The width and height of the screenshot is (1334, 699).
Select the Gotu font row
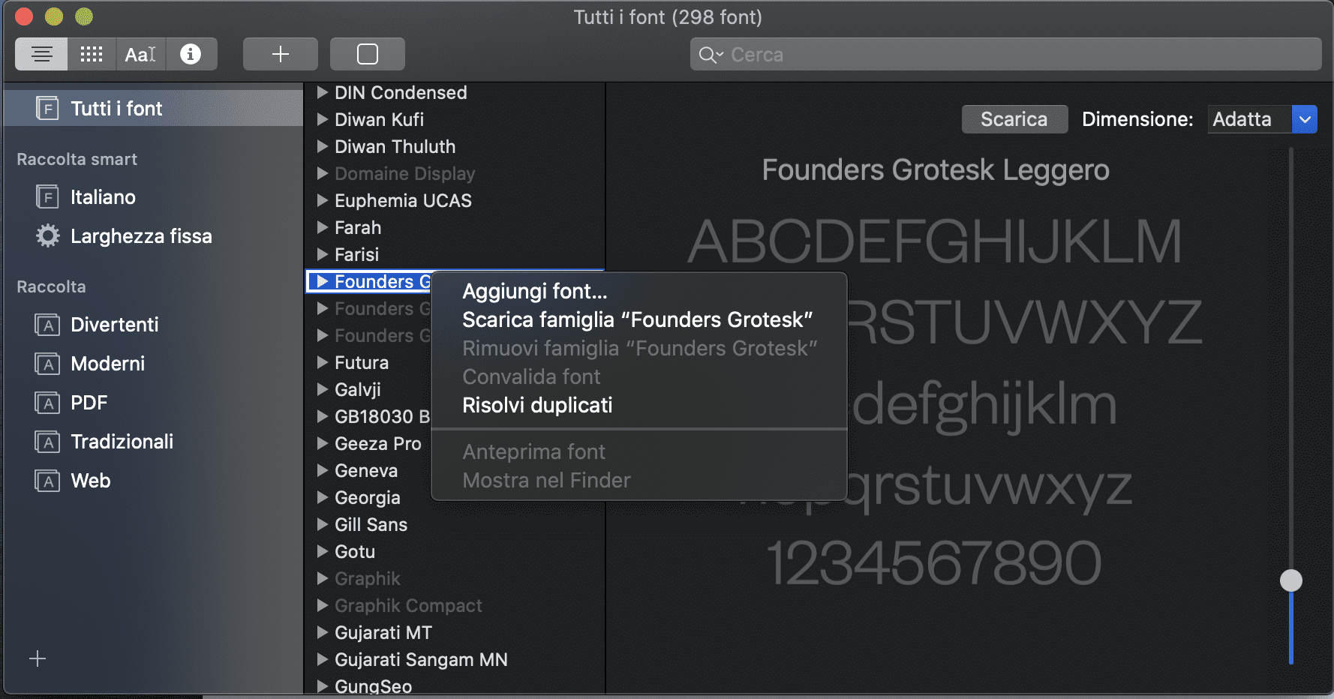[x=455, y=551]
